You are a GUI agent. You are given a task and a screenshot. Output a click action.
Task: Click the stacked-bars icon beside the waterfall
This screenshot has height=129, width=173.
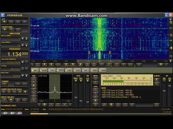point(171,23)
